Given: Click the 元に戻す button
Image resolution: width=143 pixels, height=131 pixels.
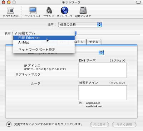Looking at the screenshot, I should pos(99,125).
